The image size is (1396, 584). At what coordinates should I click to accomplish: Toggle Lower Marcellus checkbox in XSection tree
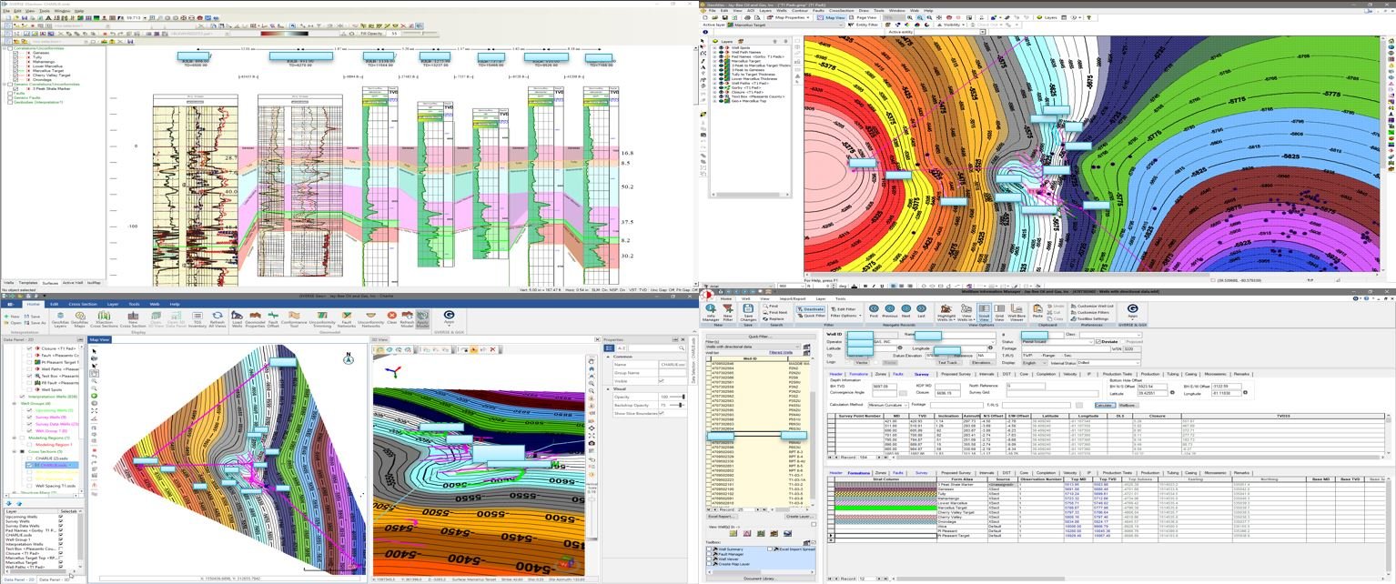(15, 66)
